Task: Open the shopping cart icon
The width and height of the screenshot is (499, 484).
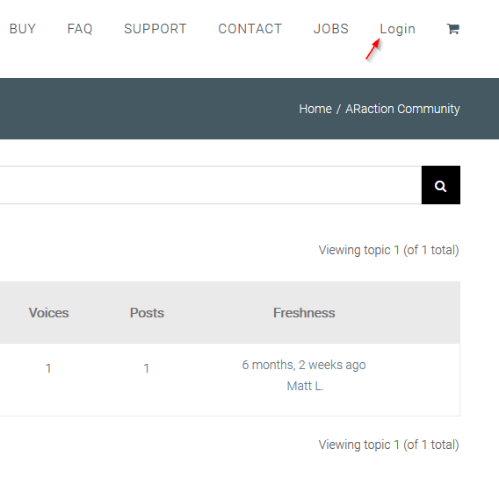Action: [452, 29]
